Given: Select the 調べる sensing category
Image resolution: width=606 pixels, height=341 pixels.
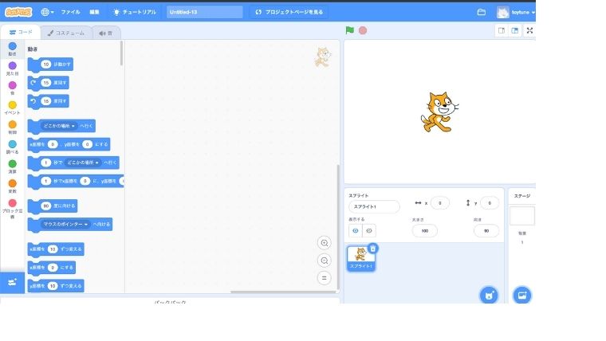Looking at the screenshot, I should tap(13, 147).
